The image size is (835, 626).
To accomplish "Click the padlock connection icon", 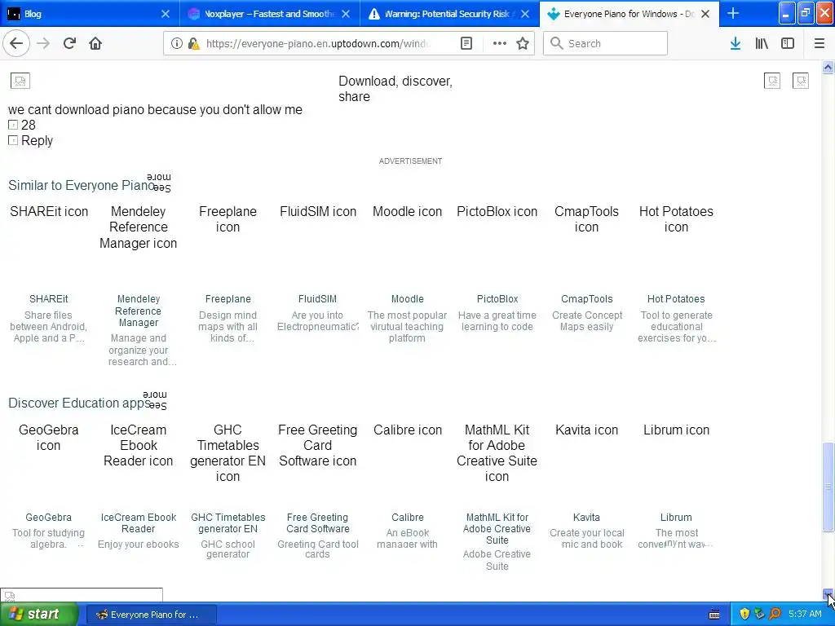I will click(193, 44).
